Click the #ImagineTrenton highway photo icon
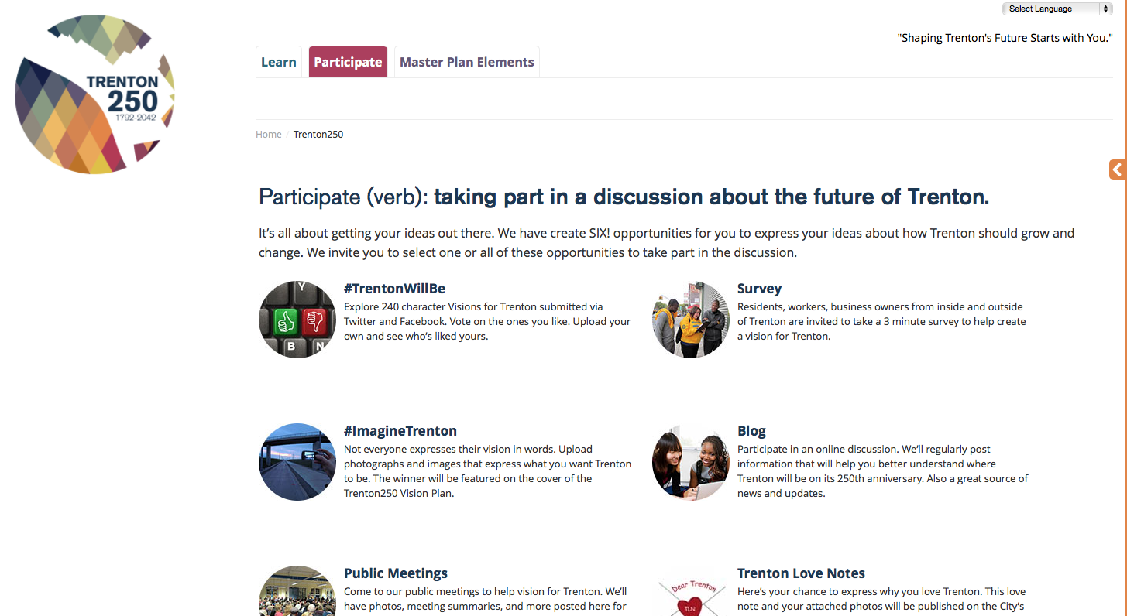1127x616 pixels. pos(297,462)
